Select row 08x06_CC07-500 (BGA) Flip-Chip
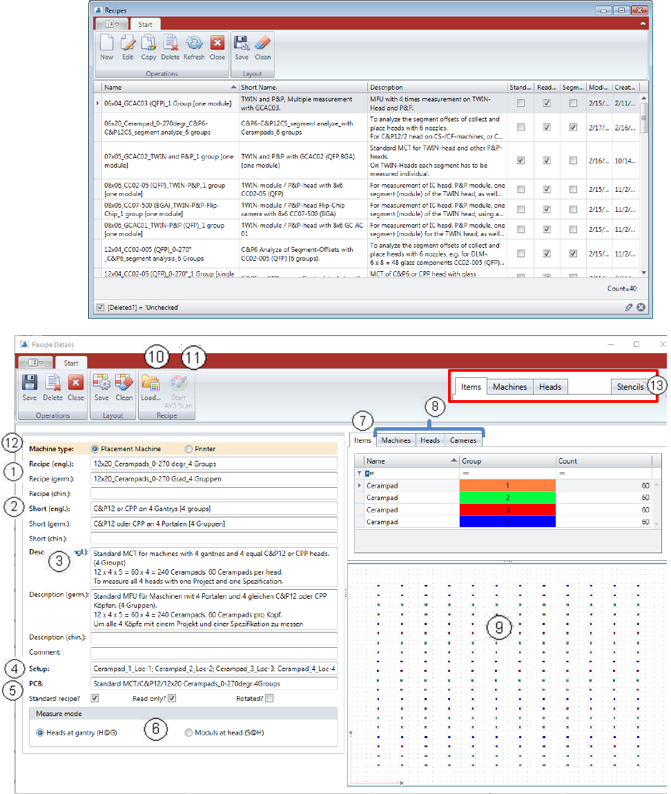The width and height of the screenshot is (671, 794). coord(367,209)
